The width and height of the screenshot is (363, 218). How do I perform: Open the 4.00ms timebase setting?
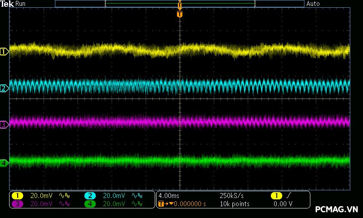168,196
